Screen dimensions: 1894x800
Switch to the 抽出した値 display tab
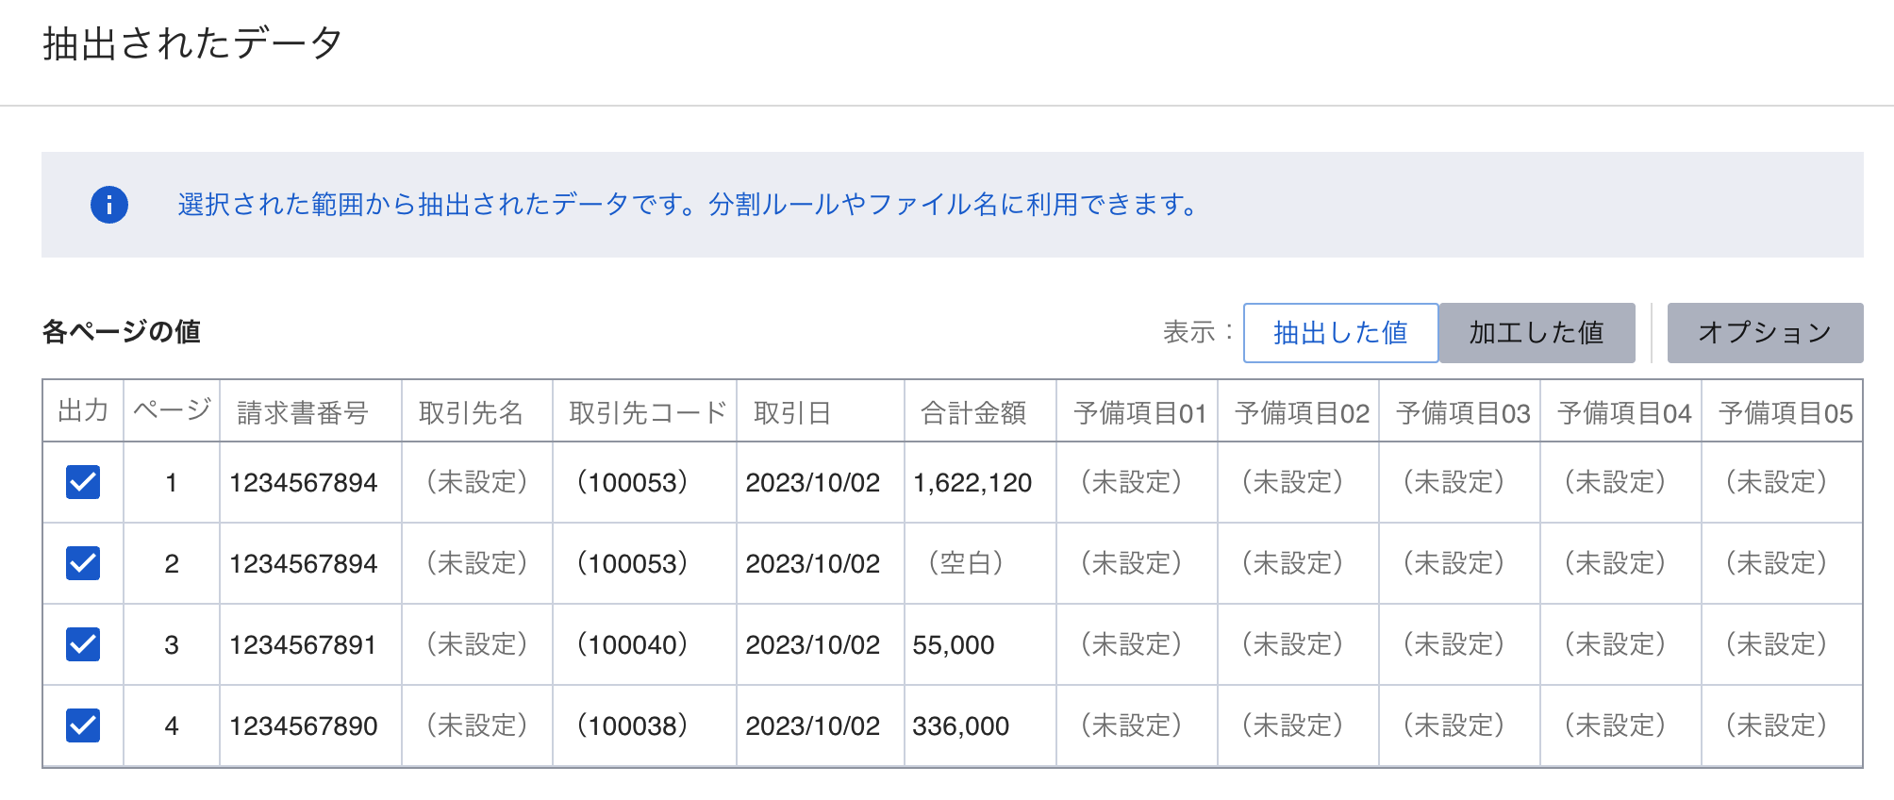point(1340,333)
